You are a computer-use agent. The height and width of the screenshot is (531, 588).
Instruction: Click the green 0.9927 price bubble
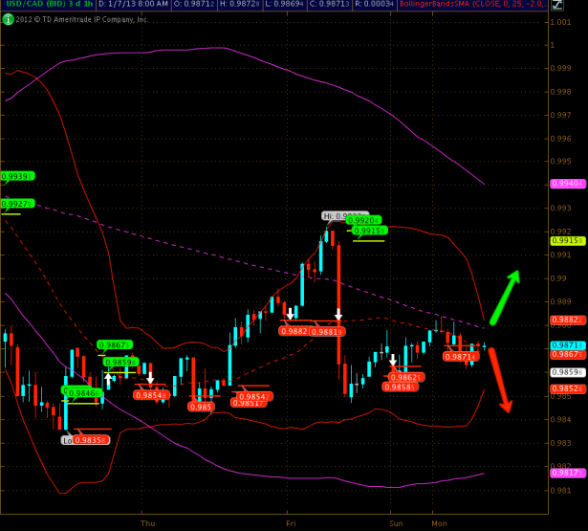coord(16,204)
